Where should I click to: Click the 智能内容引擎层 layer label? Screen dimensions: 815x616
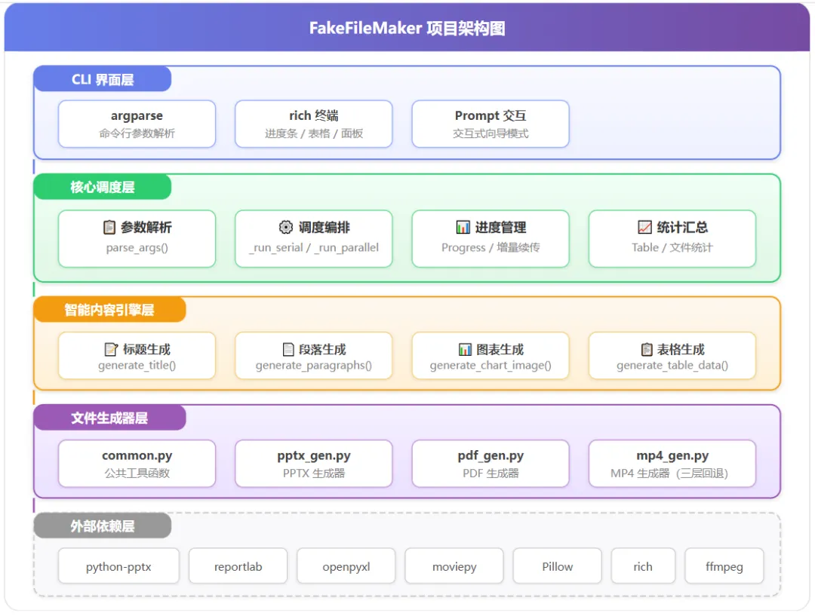pos(109,310)
